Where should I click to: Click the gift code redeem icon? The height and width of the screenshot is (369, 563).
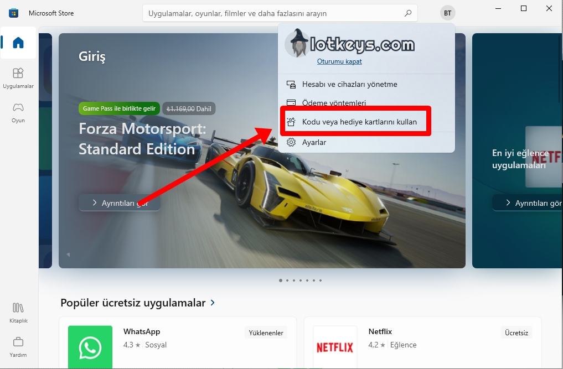tap(291, 122)
